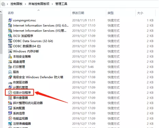Click the Windows 内存诊断 icon
The image size is (159, 128).
10,51
